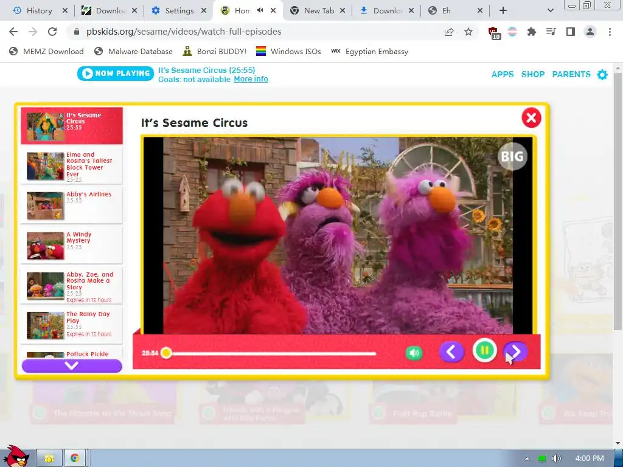This screenshot has height=467, width=623.
Task: Open the Angry Birds start button
Action: point(16,457)
